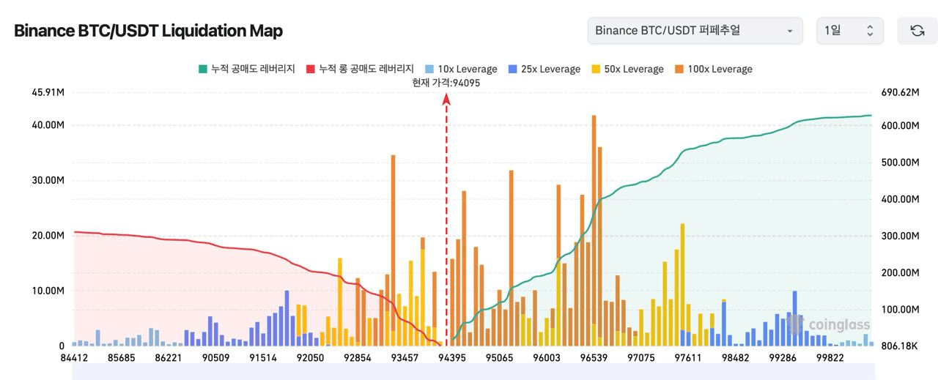Image resolution: width=938 pixels, height=380 pixels.
Task: Click the x-axis label 97611
Action: (688, 358)
